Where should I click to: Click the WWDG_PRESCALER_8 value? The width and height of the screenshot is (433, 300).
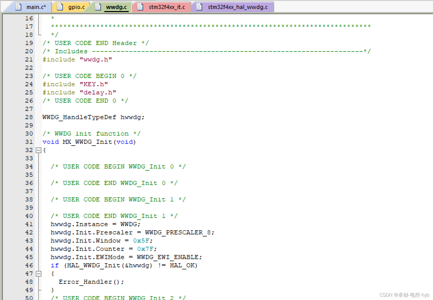(x=178, y=233)
